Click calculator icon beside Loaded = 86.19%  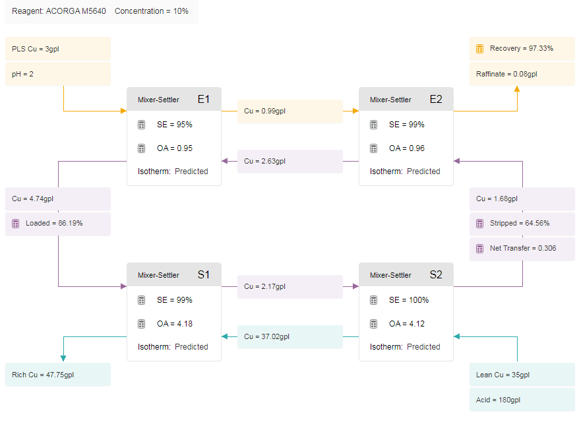(15, 224)
